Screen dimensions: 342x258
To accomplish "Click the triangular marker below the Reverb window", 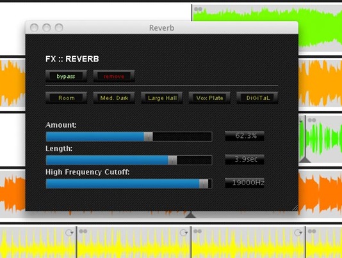I will pos(190,215).
